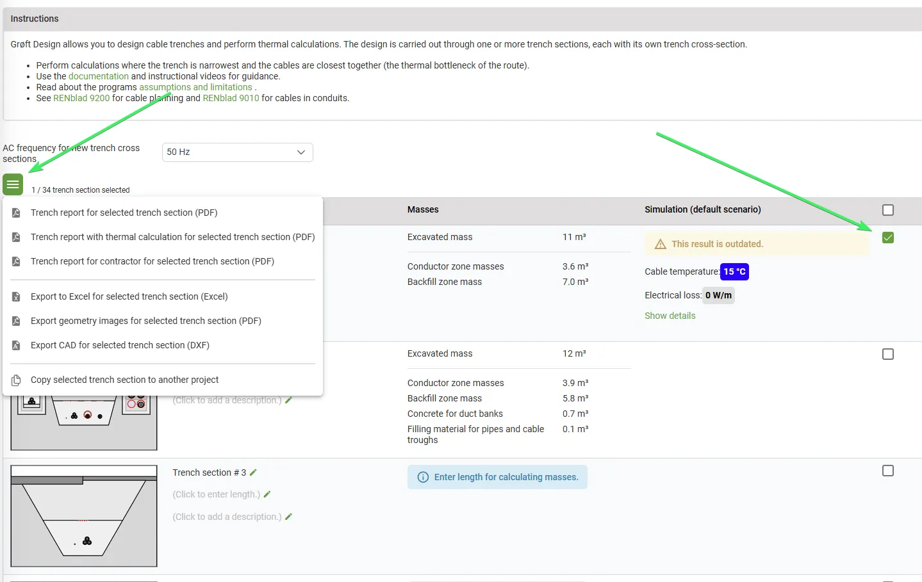Click the PDF icon for Trench report
The image size is (922, 582).
pos(16,213)
